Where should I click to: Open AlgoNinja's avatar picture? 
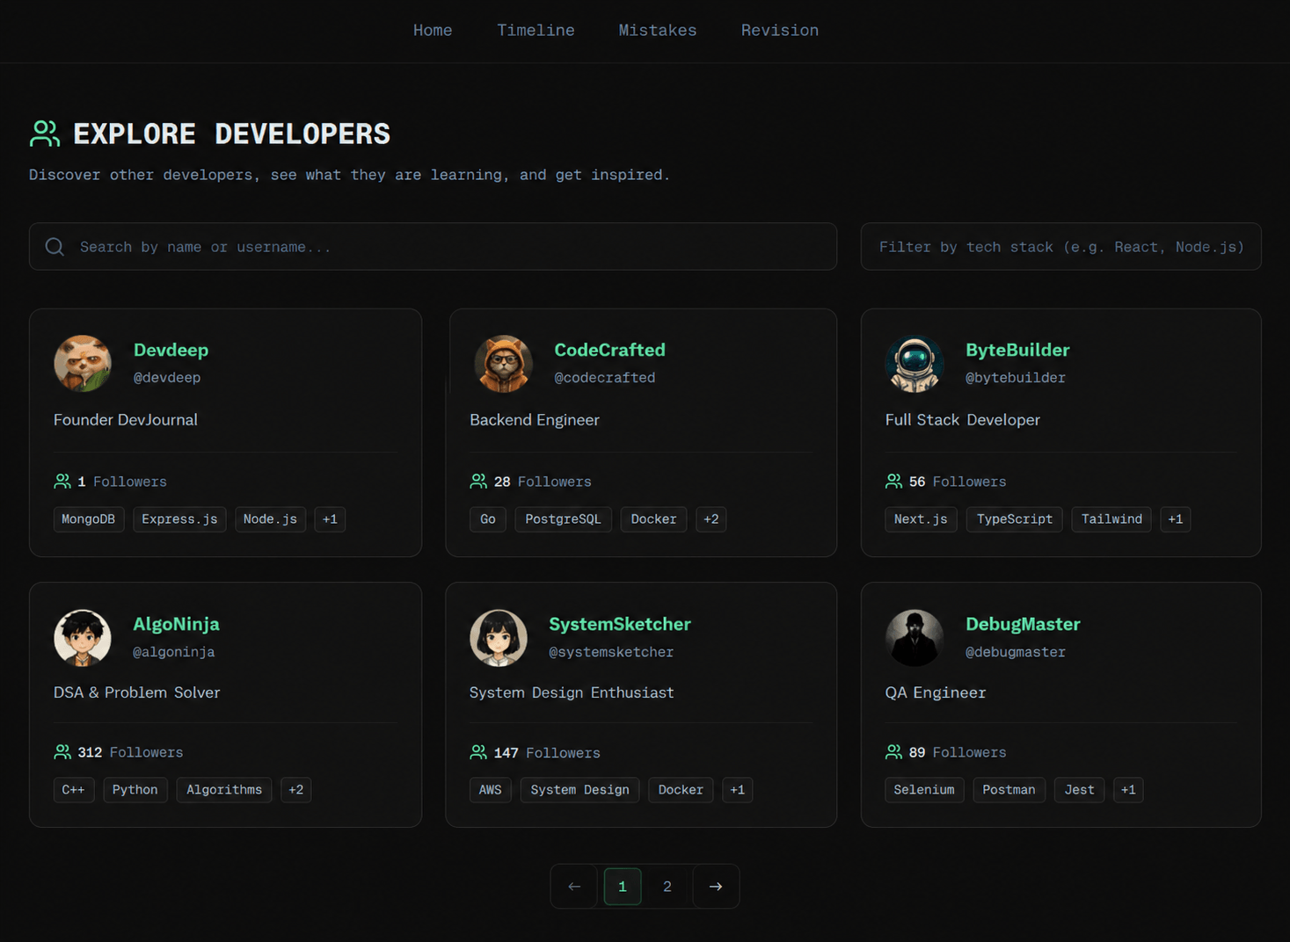(x=83, y=638)
